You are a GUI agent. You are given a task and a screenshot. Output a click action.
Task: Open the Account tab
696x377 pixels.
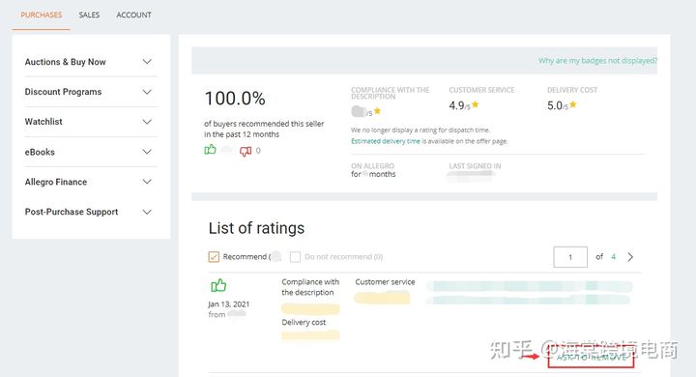[x=133, y=15]
